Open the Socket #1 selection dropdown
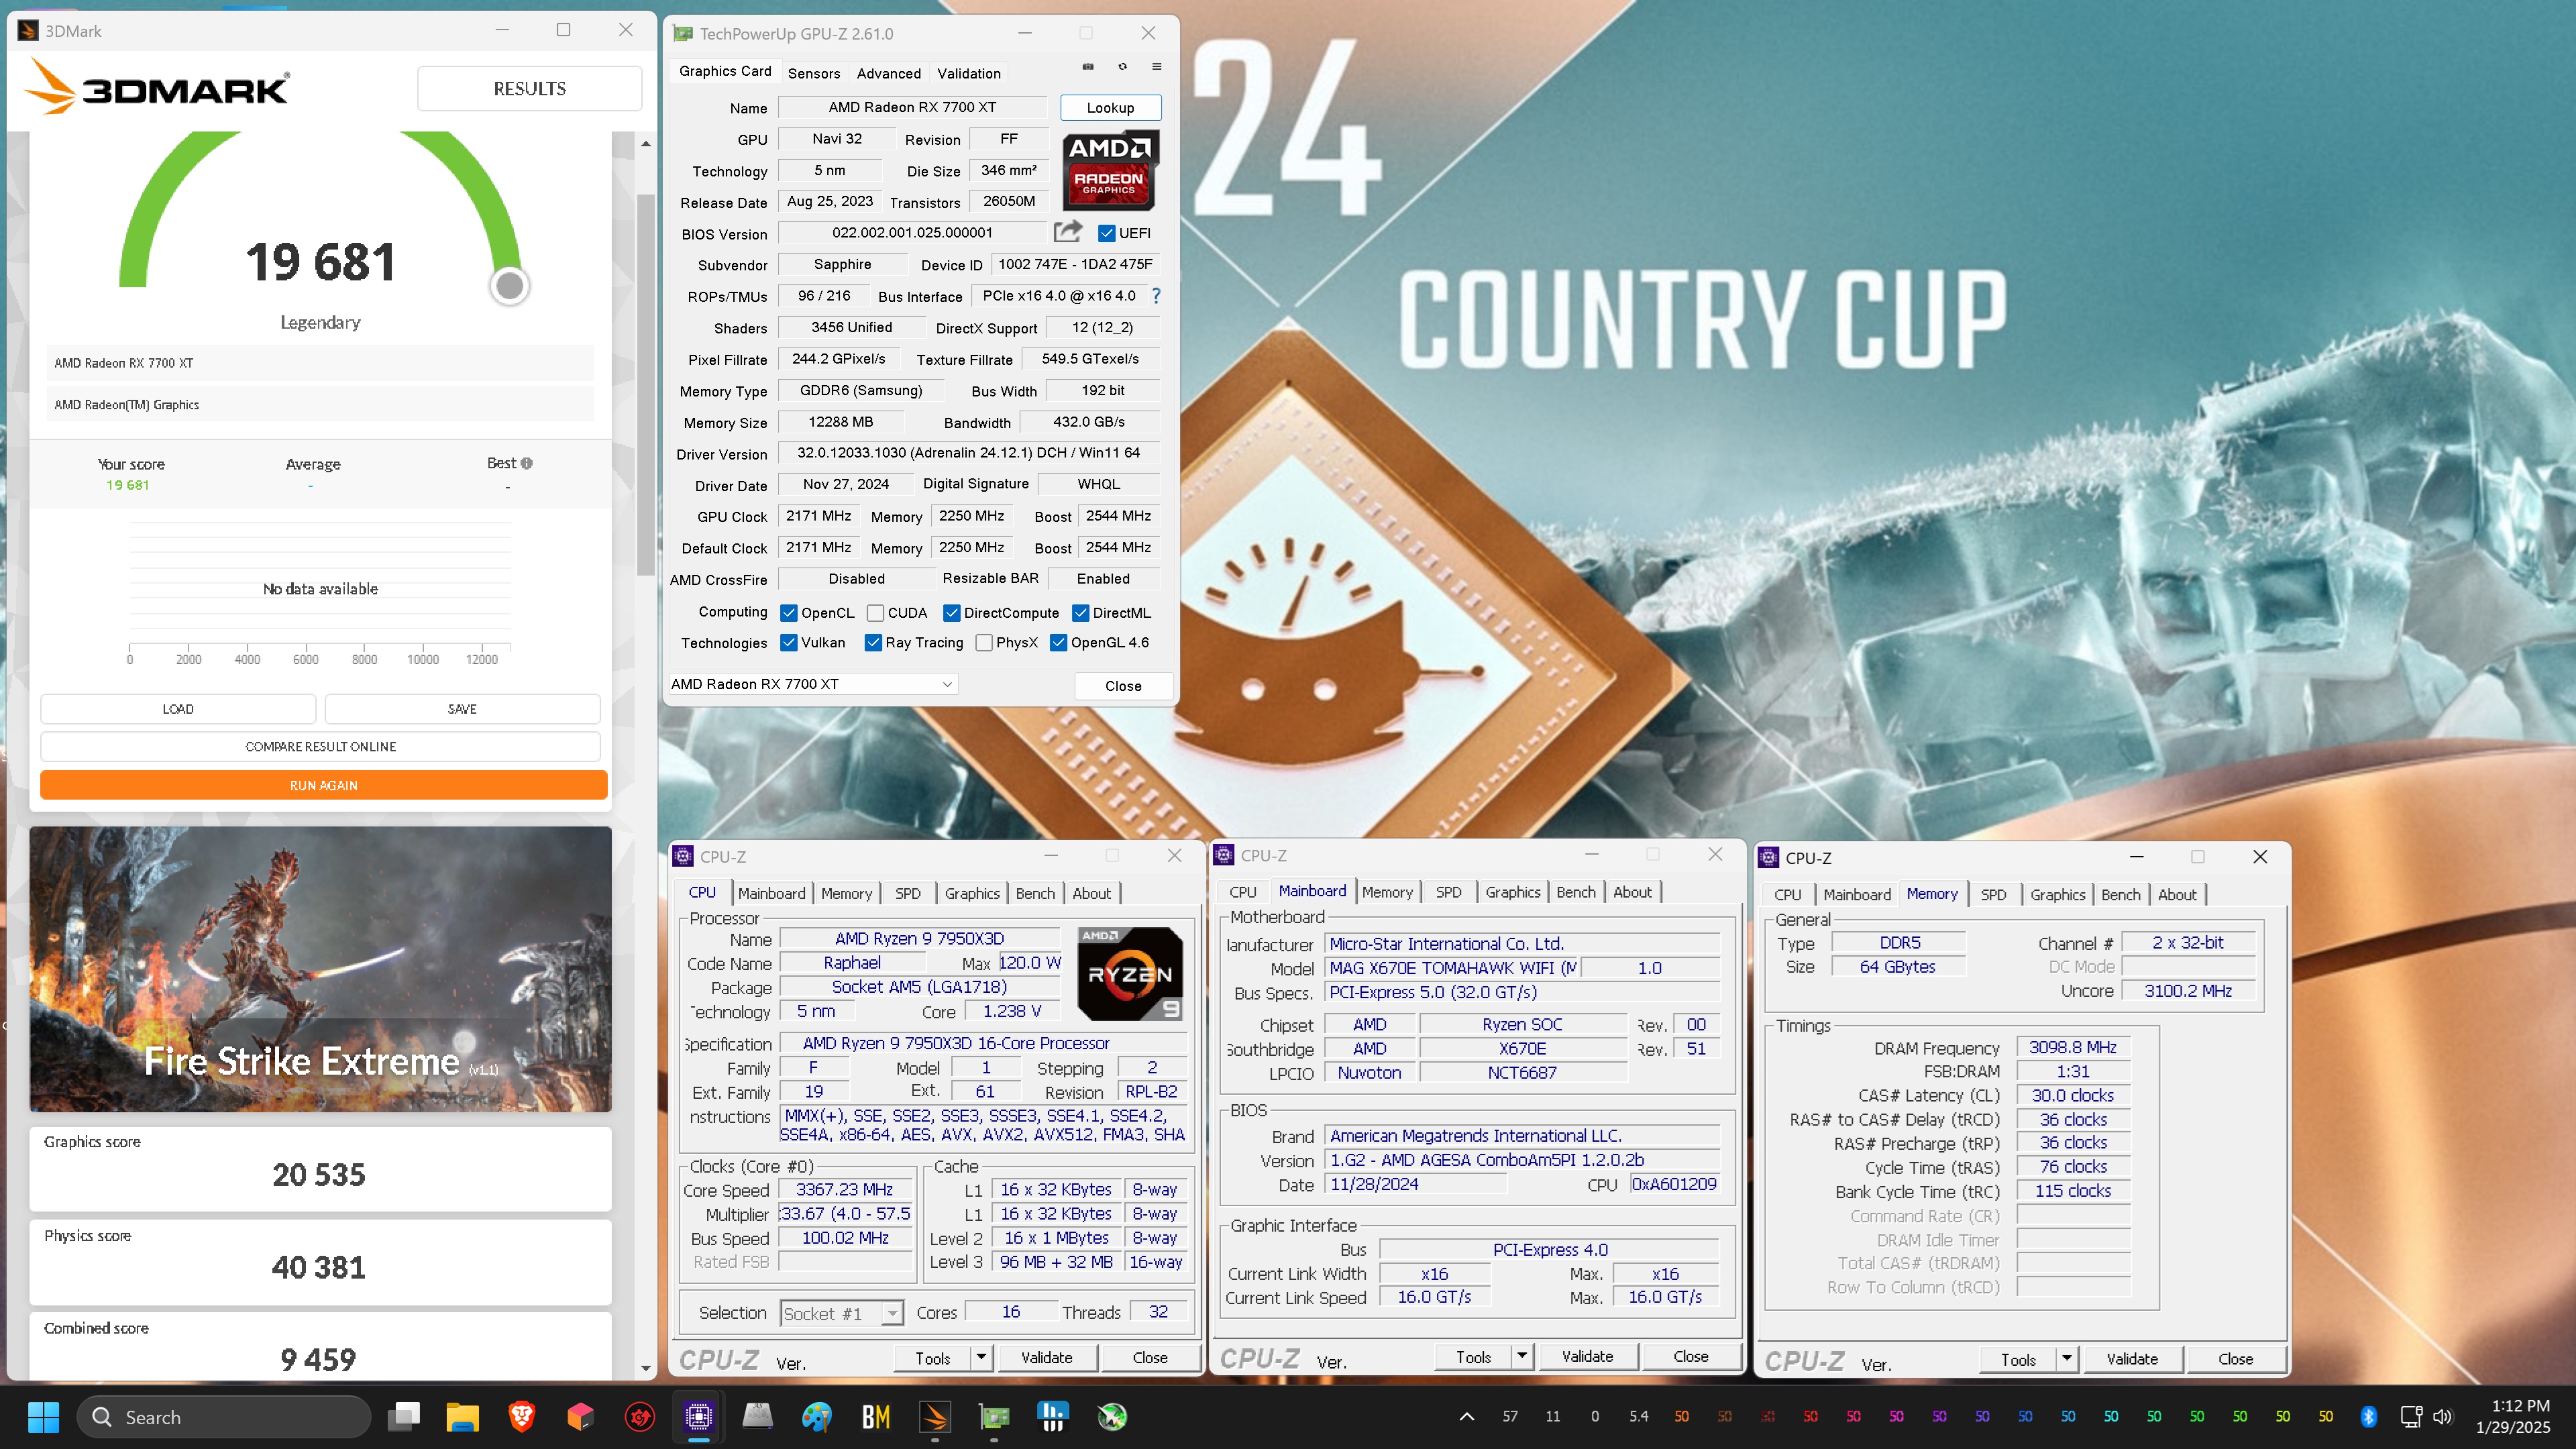The height and width of the screenshot is (1449, 2576). pyautogui.click(x=841, y=1313)
